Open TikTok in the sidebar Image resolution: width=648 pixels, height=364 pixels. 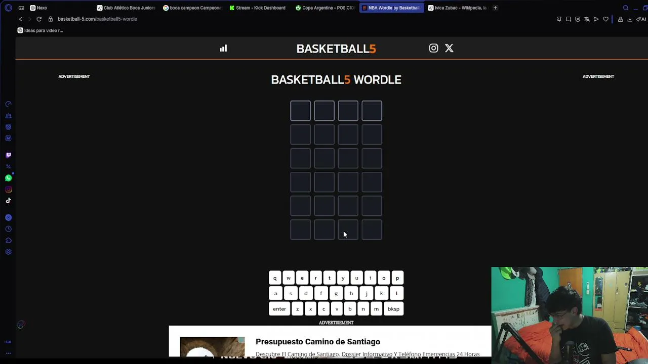click(x=8, y=201)
